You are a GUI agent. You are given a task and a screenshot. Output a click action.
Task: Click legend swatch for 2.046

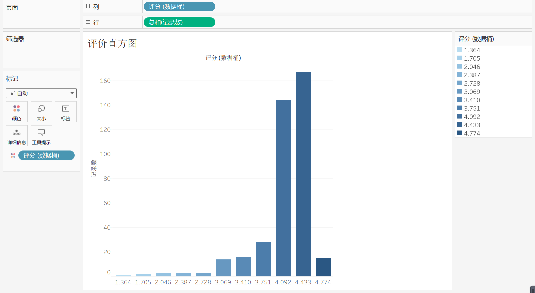459,66
